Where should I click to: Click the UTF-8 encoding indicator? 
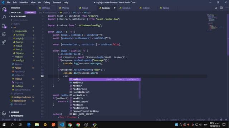click(184, 120)
